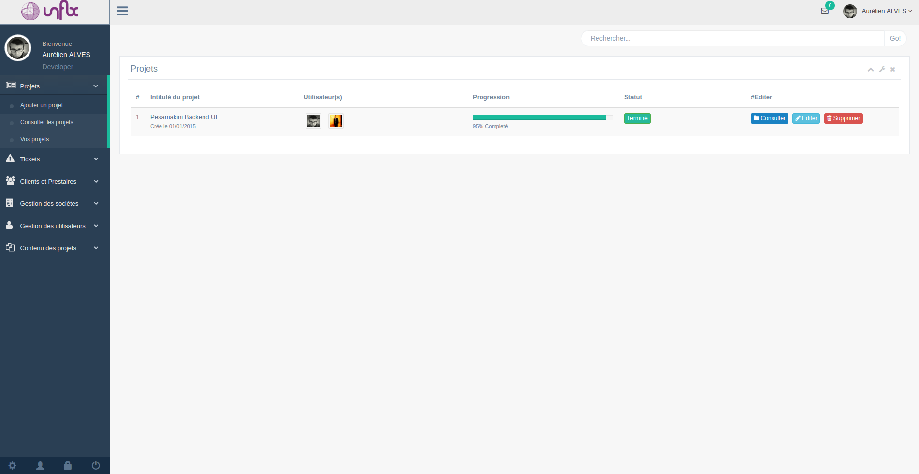The height and width of the screenshot is (474, 919).
Task: Collapse the Projets panel using chevron up
Action: coord(870,69)
